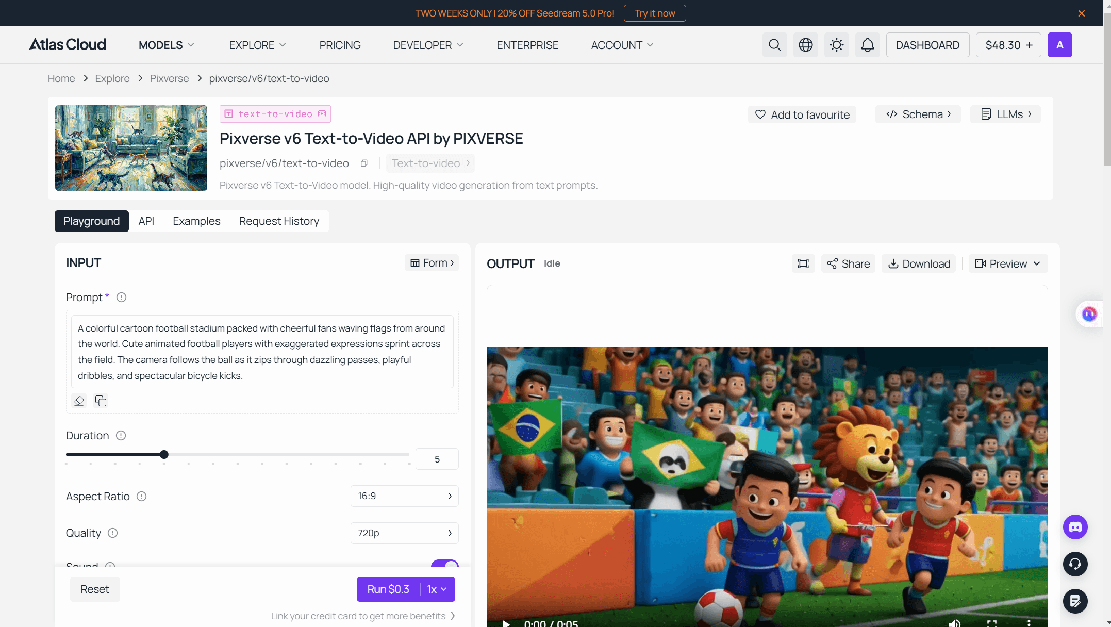
Task: Go to ENTERPRISE page
Action: click(527, 45)
